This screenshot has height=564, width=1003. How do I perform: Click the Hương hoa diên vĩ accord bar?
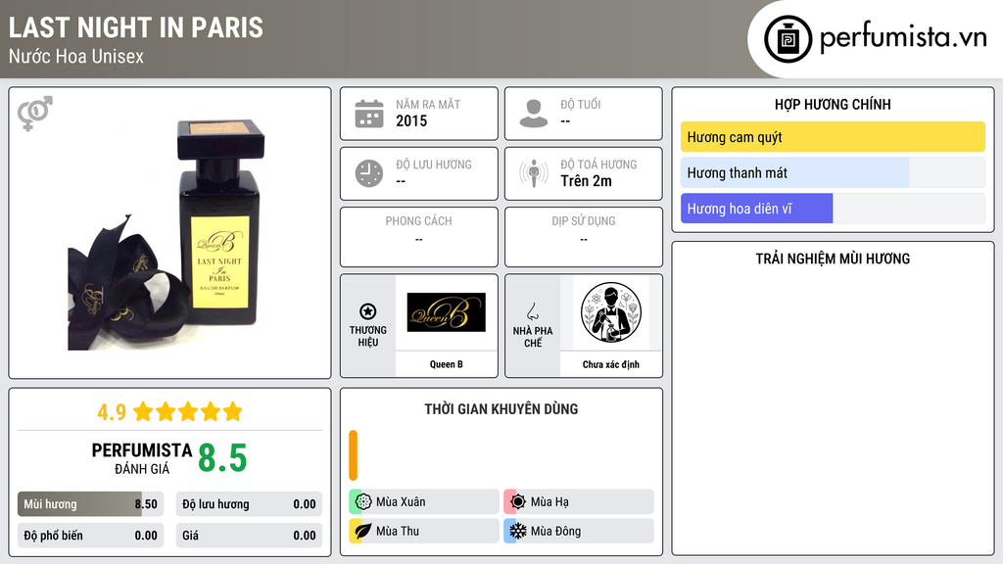click(x=833, y=209)
